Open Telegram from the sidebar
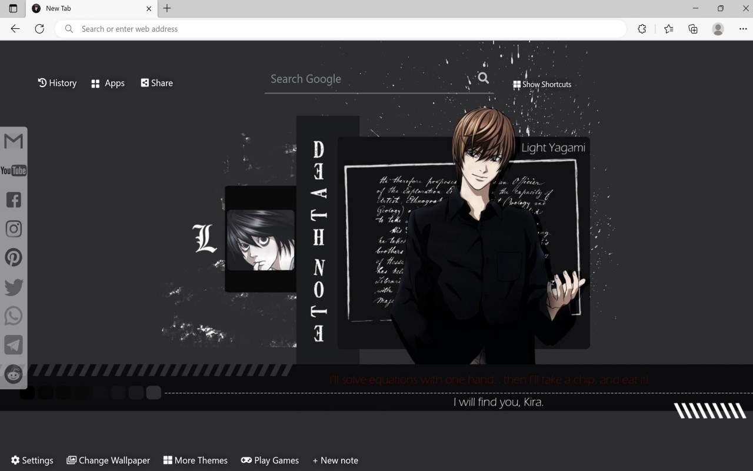The image size is (753, 471). [14, 344]
